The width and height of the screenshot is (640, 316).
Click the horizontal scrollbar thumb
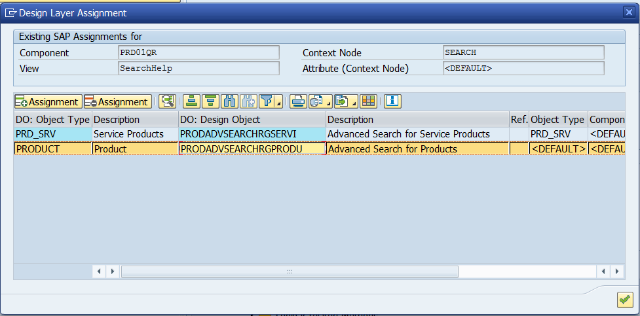click(x=290, y=271)
